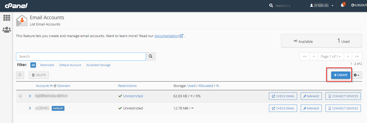This screenshot has width=367, height=123.
Task: Click the search magnifier button
Action: pos(151,56)
